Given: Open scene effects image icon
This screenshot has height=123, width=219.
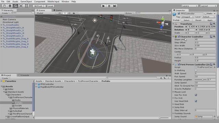Looking at the screenshot, I should click(74, 13).
